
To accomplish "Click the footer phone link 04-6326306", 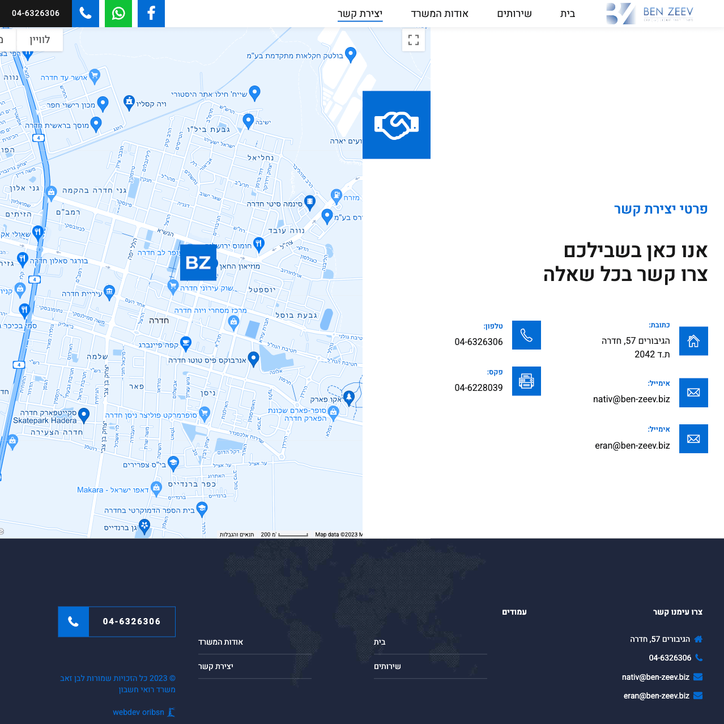I will click(670, 658).
